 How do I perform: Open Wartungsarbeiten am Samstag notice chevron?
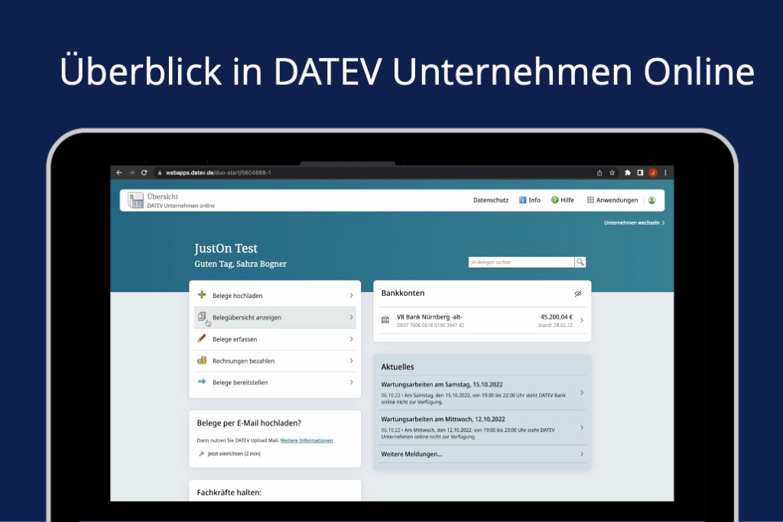[582, 393]
